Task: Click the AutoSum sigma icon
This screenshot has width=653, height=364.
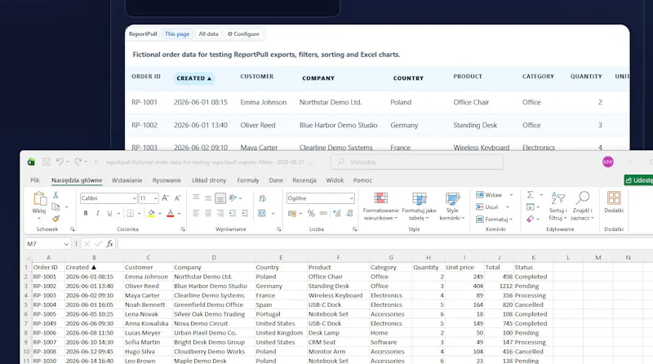Action: [530, 194]
